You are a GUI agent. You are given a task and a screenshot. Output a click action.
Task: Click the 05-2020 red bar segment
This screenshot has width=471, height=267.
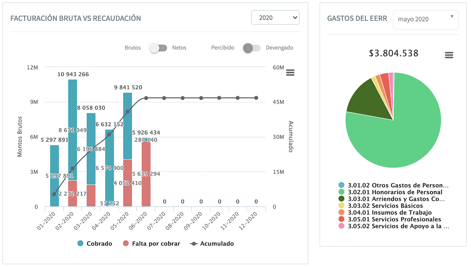[128, 183]
